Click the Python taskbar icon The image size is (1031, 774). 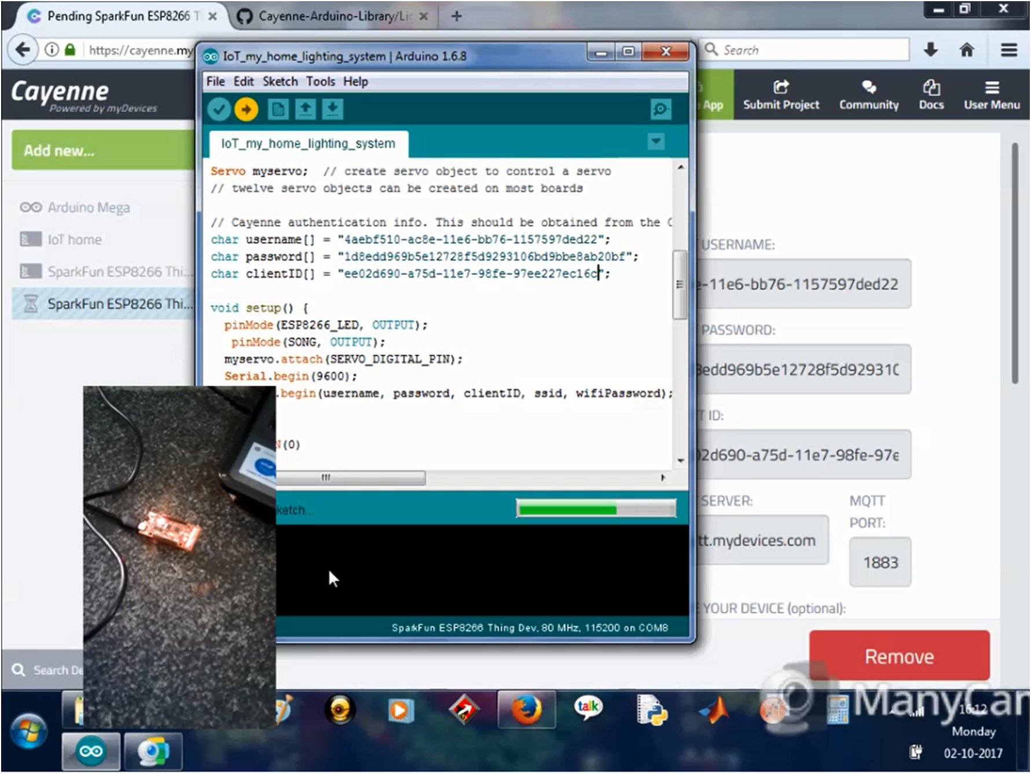[x=652, y=709]
